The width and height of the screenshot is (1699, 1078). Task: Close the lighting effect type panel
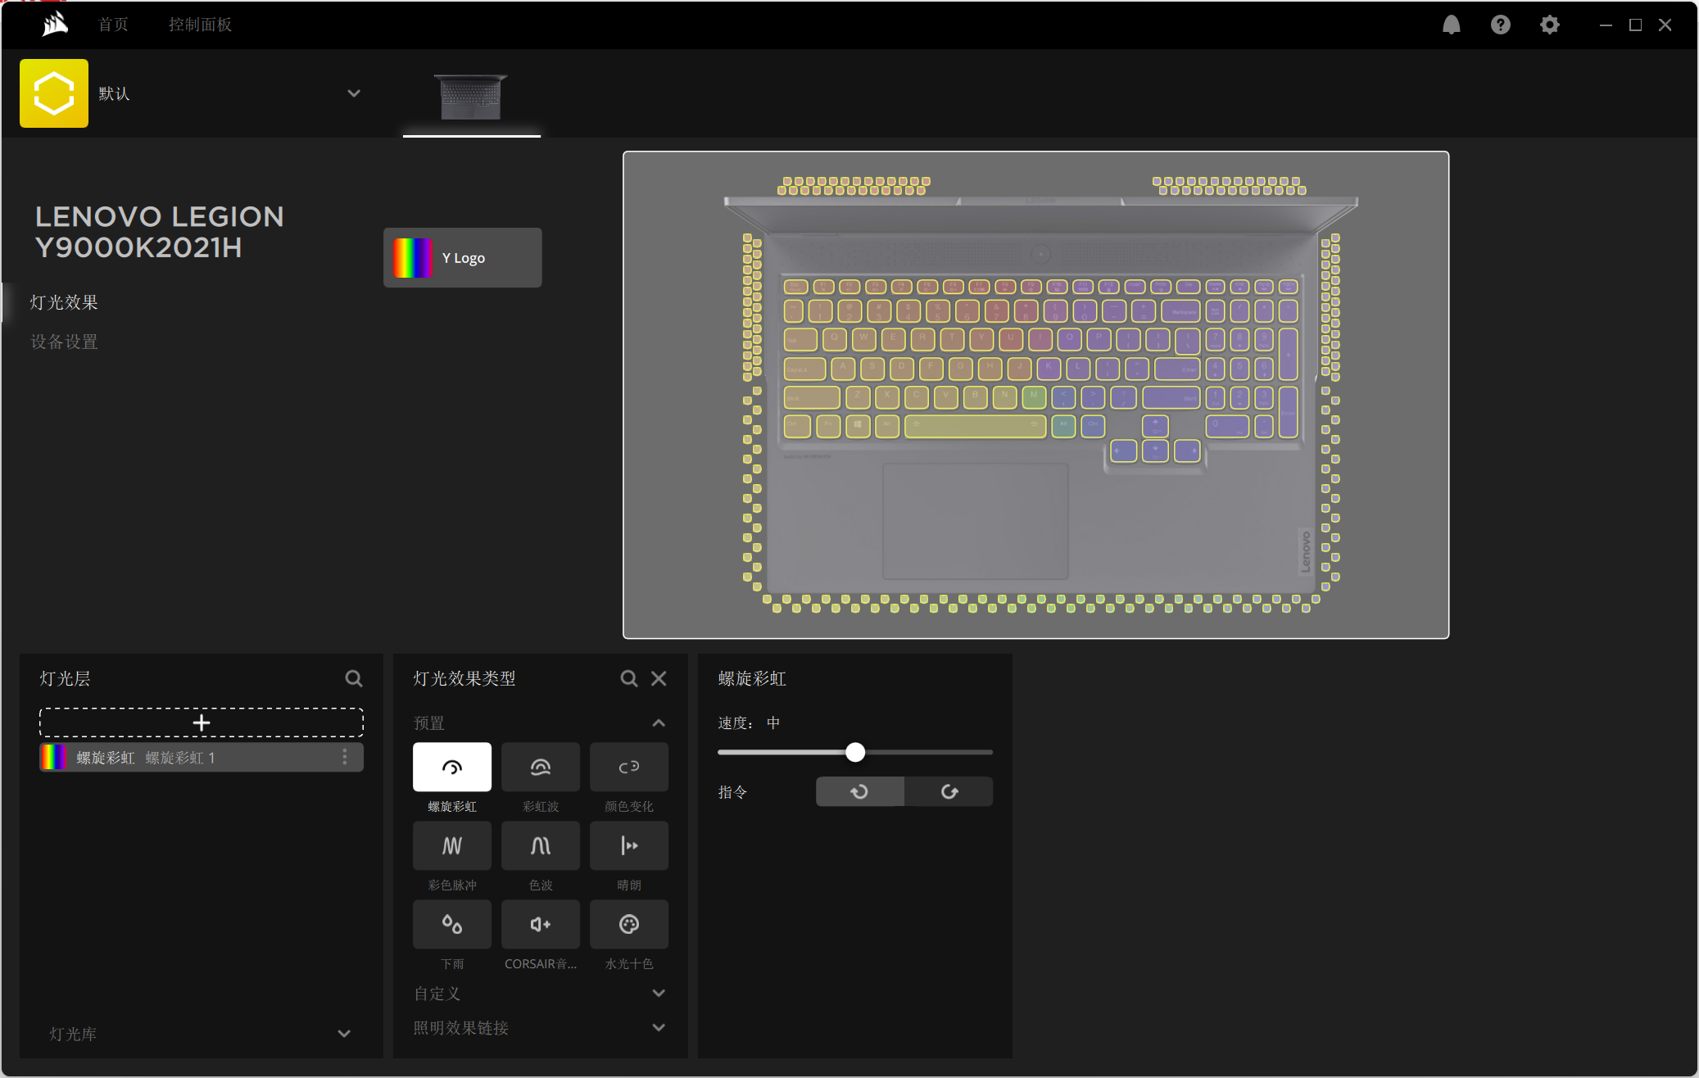tap(659, 678)
